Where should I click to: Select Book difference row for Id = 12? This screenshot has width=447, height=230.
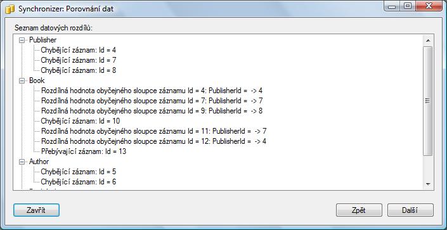click(x=154, y=141)
